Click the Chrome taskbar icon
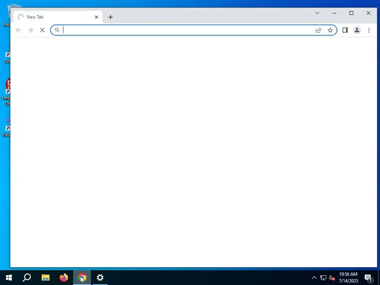The image size is (380, 285). tap(82, 278)
